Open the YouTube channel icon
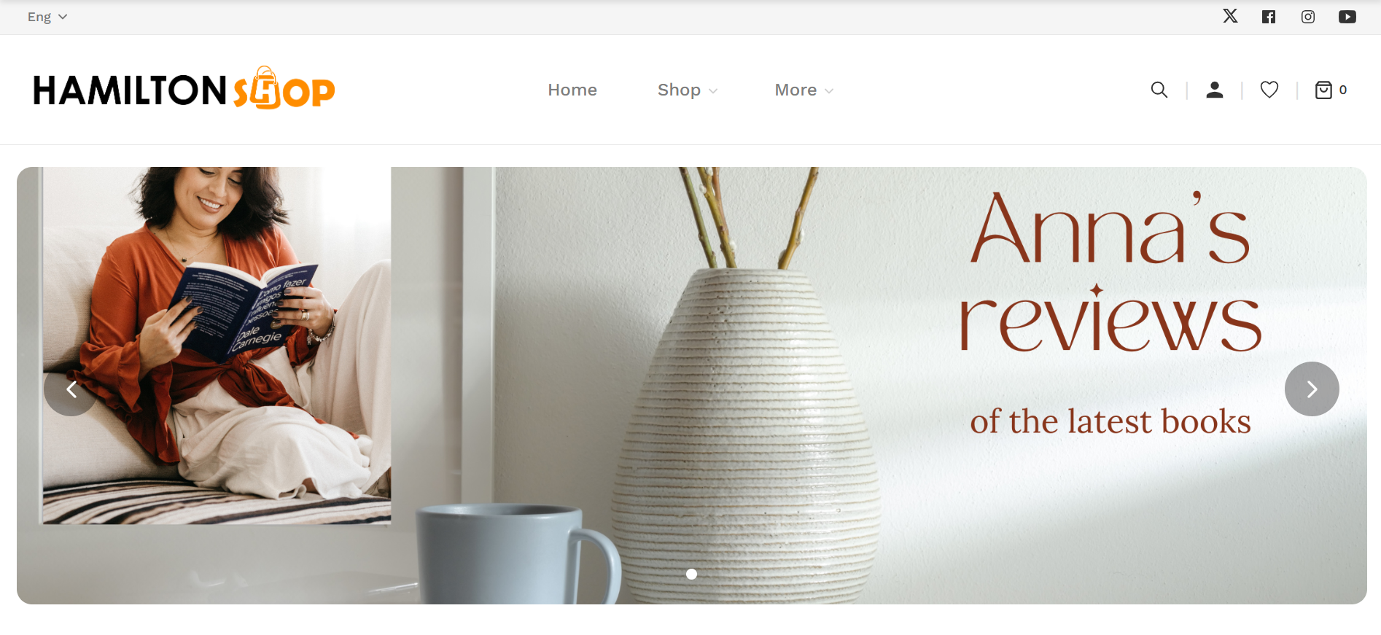This screenshot has width=1381, height=635. pos(1347,17)
